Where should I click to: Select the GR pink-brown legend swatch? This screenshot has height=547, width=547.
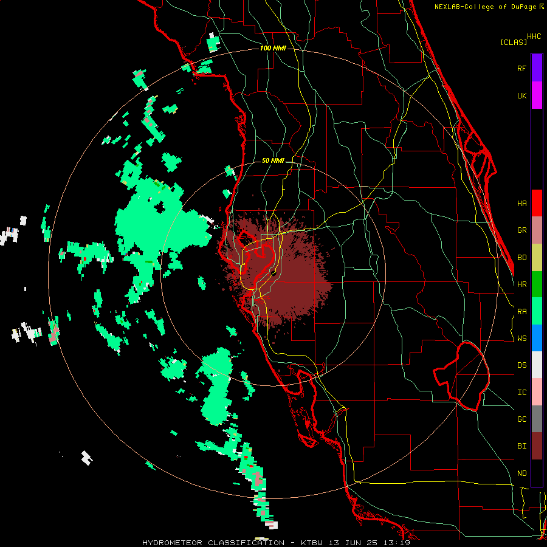pos(537,230)
